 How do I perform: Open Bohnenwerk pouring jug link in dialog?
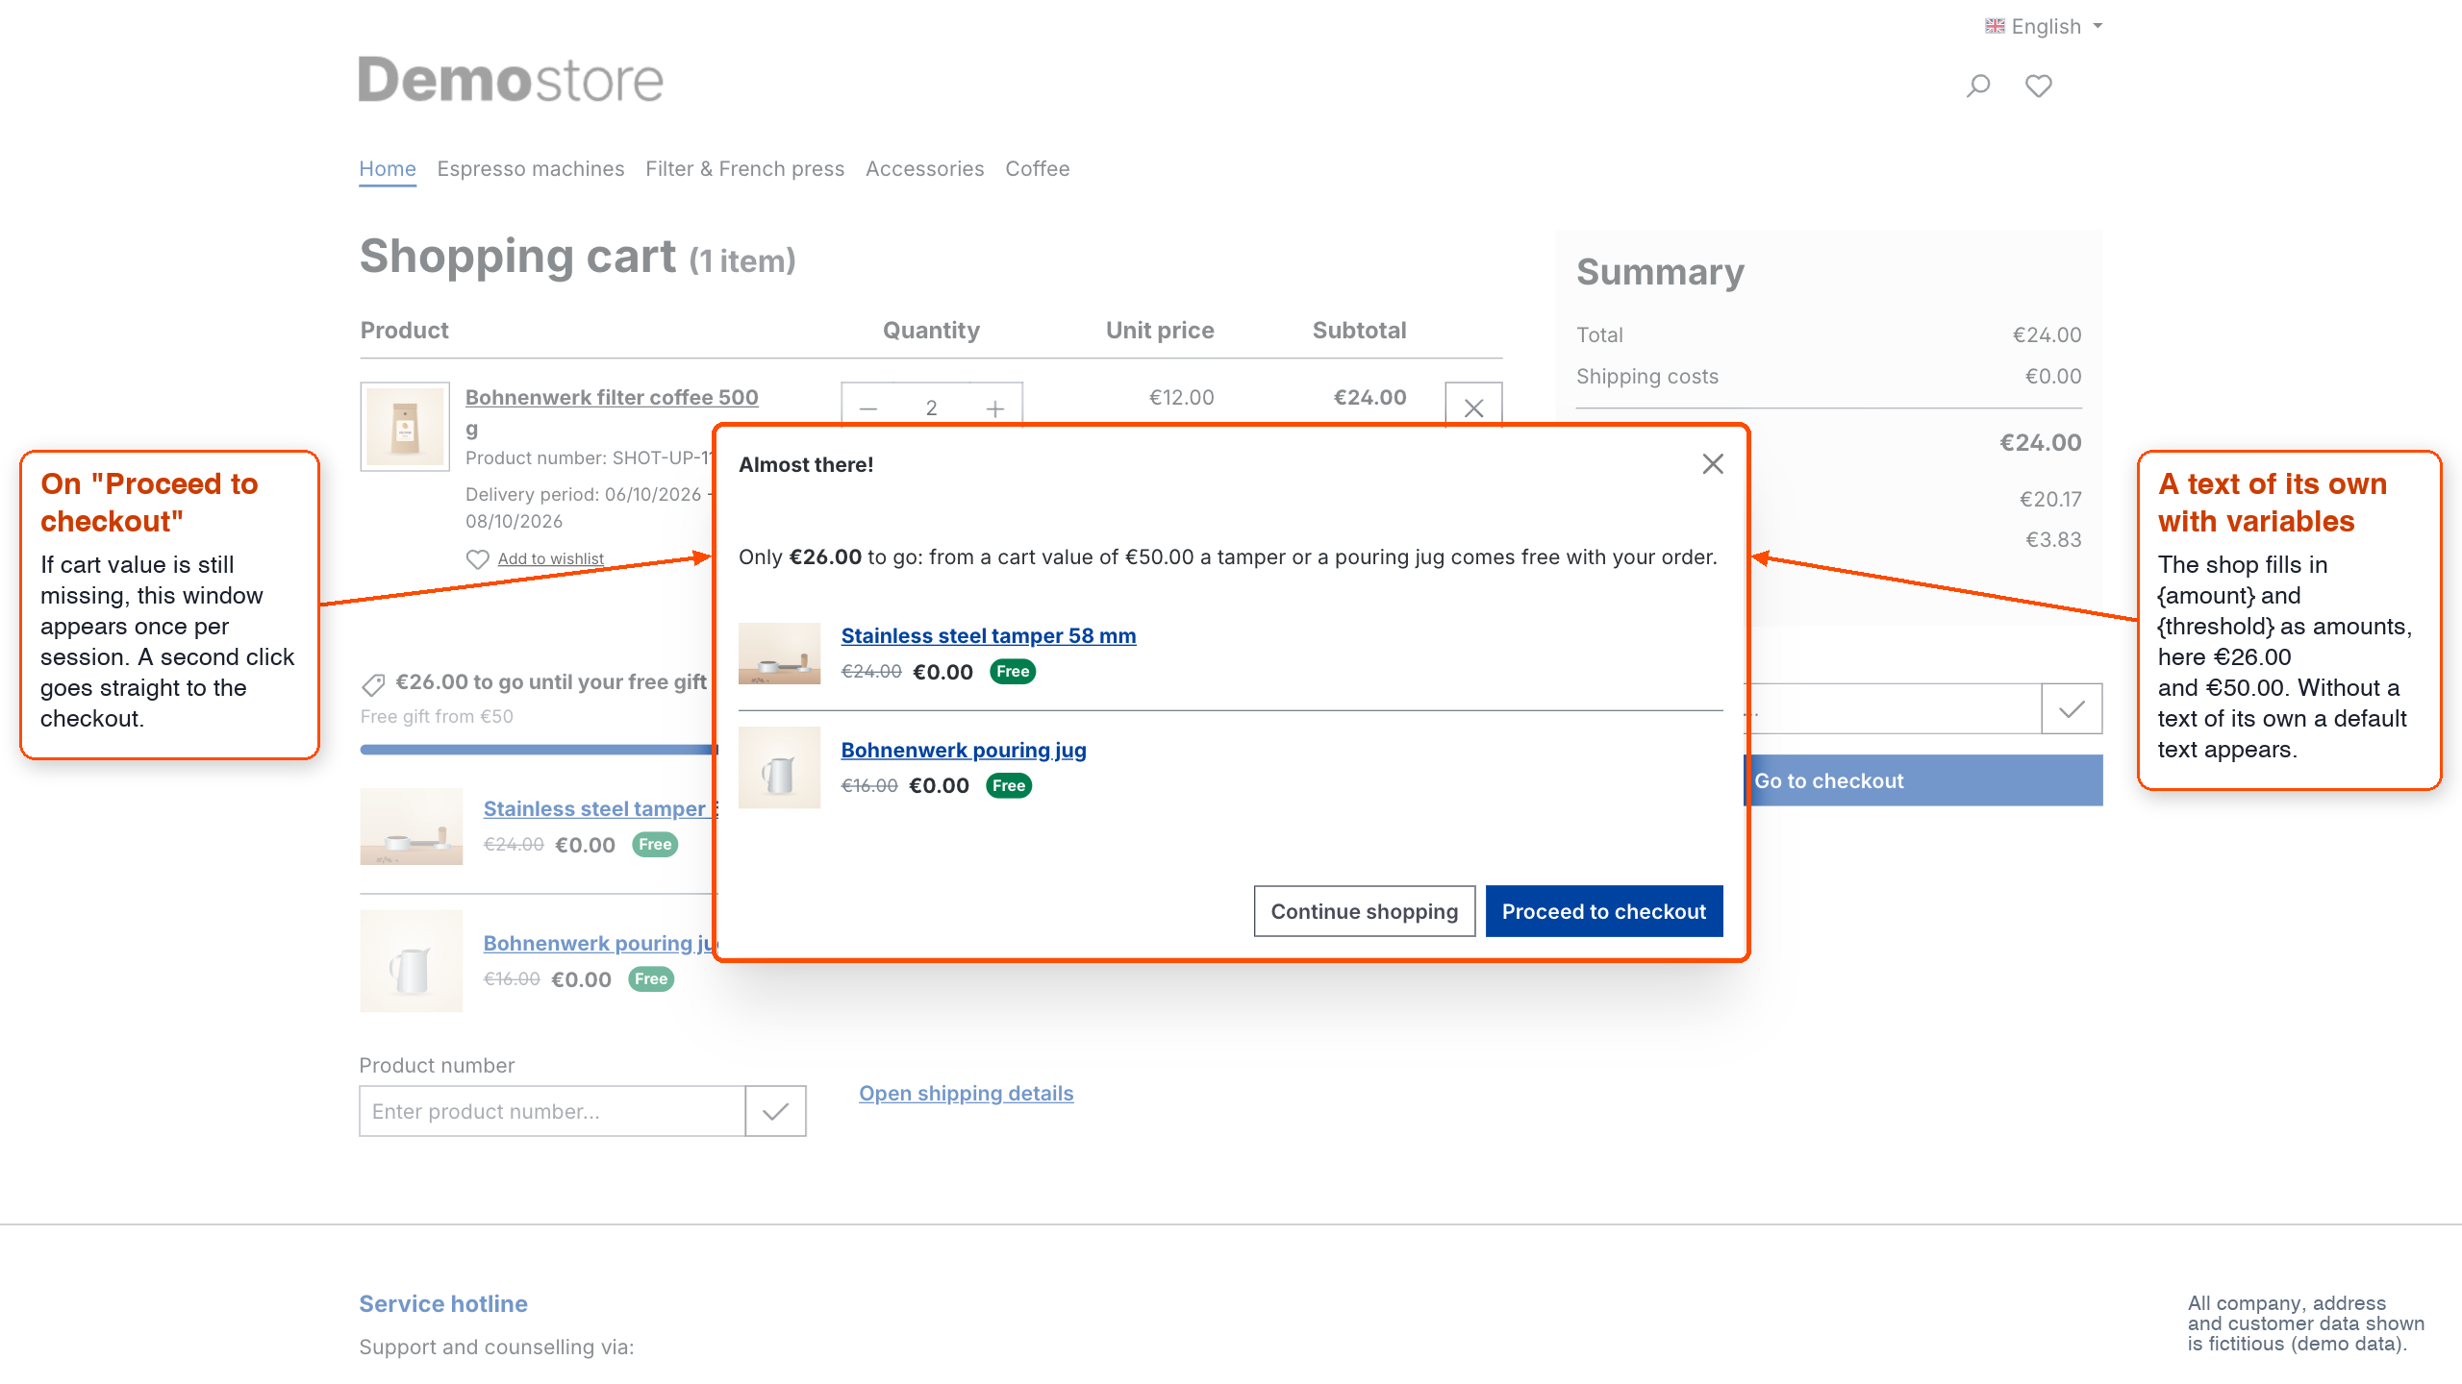[964, 750]
